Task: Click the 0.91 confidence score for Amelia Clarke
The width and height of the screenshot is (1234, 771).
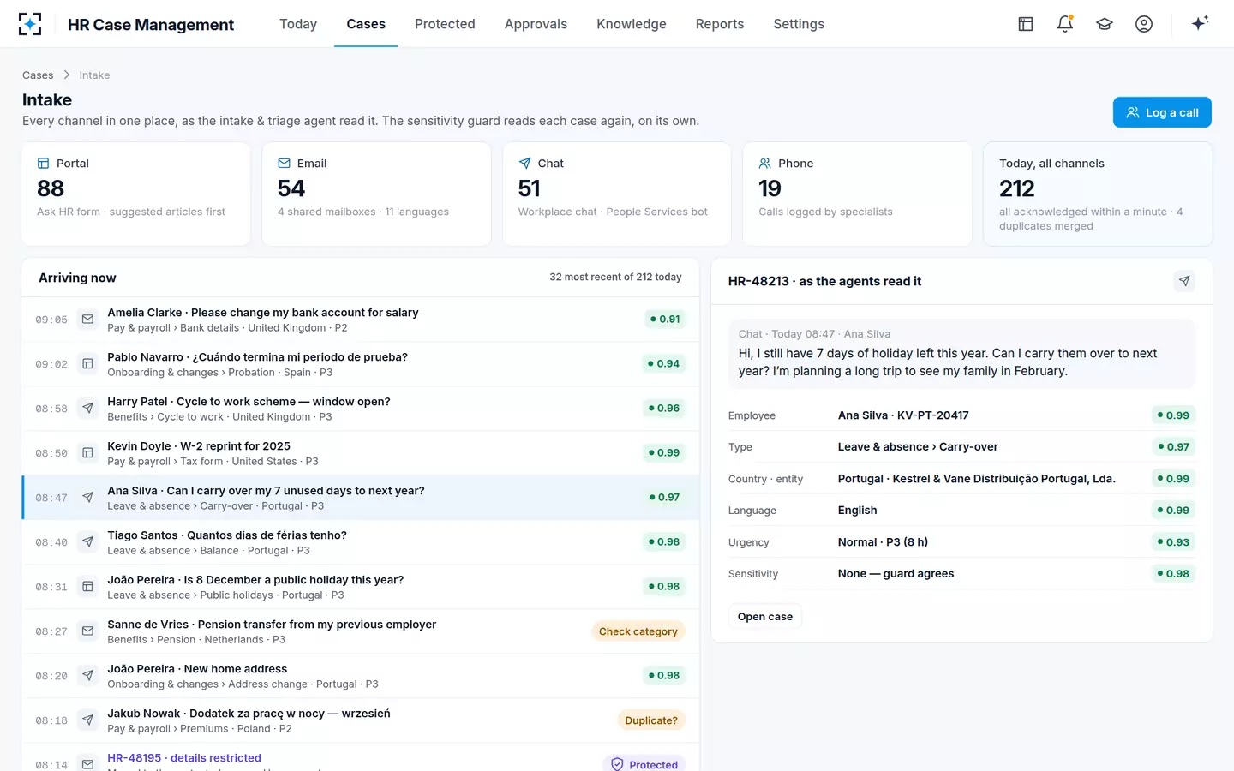Action: 665,320
